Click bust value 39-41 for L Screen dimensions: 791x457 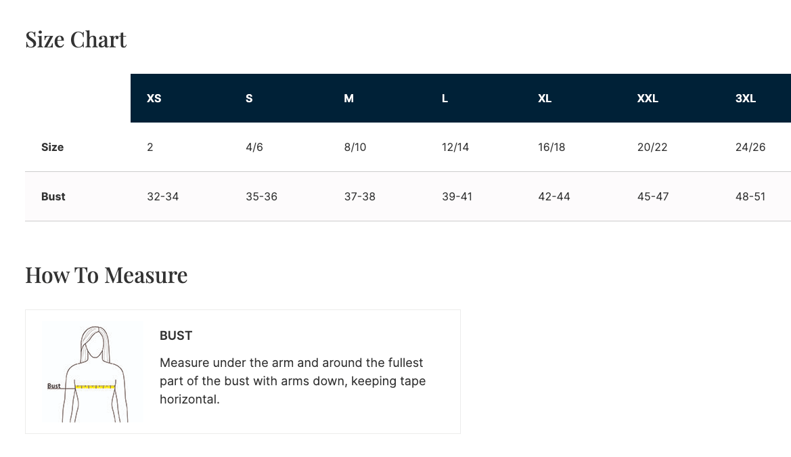457,196
